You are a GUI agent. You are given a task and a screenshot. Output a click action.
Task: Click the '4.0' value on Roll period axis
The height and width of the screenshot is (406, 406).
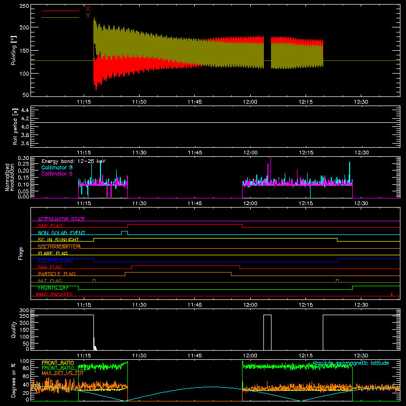25,127
